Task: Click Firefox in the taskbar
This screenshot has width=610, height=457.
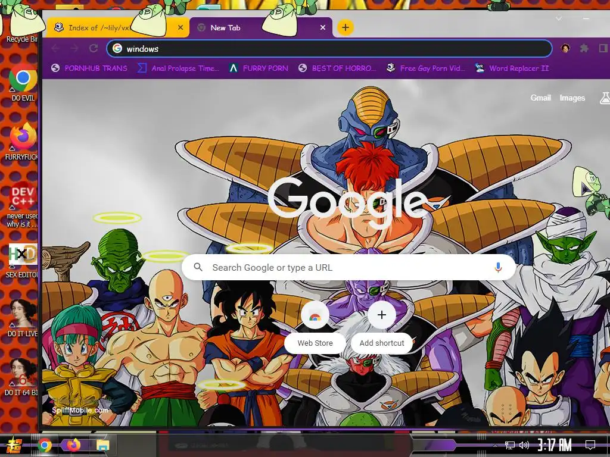Action: pyautogui.click(x=73, y=445)
